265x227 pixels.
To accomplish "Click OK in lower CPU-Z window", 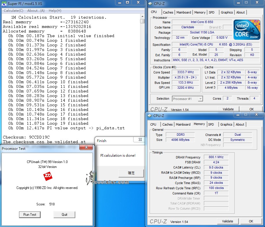I will (251, 221).
